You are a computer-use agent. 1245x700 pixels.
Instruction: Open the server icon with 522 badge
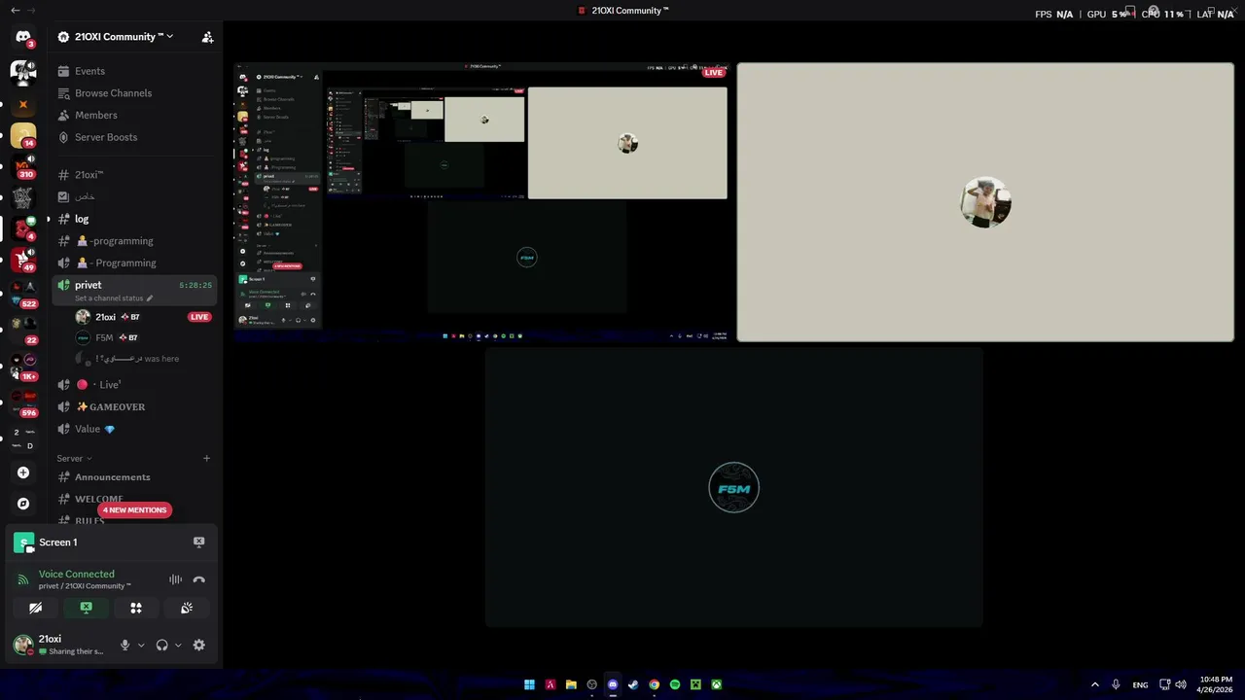(x=23, y=293)
